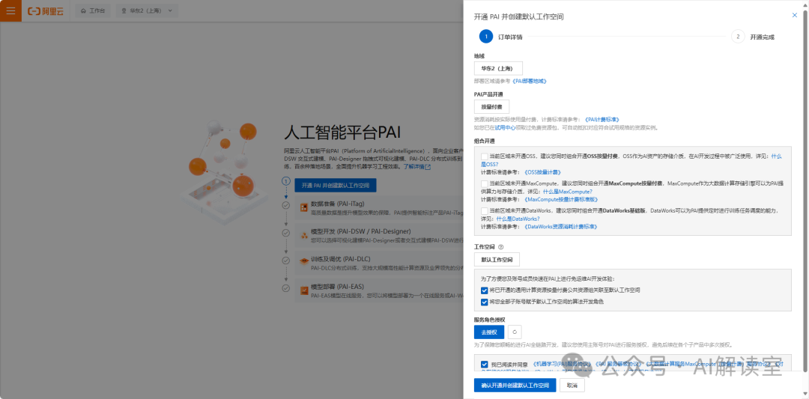Open the DataWorks资源消耗计费标准 link
809x399 pixels.
561,226
